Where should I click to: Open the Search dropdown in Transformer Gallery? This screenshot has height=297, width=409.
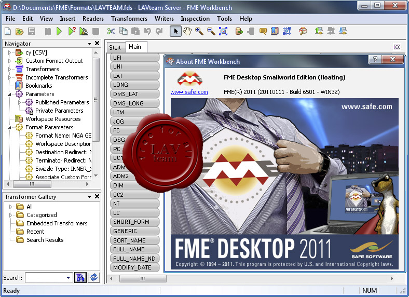pyautogui.click(x=68, y=278)
